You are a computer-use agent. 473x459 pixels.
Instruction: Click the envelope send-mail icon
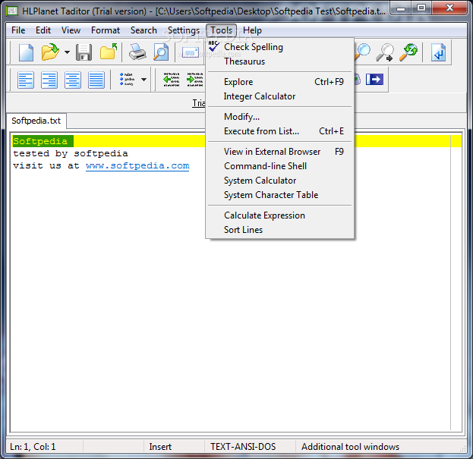click(191, 53)
